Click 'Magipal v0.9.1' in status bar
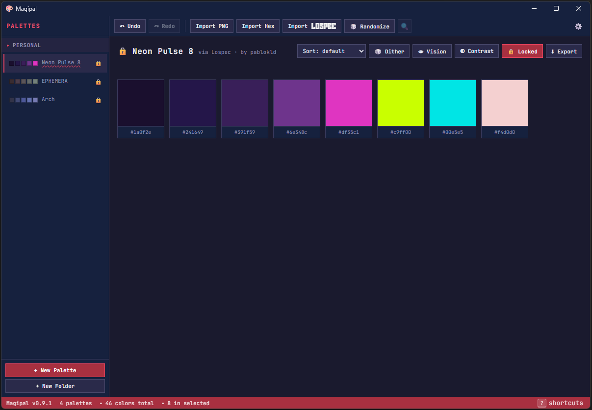Viewport: 592px width, 410px height. point(29,403)
